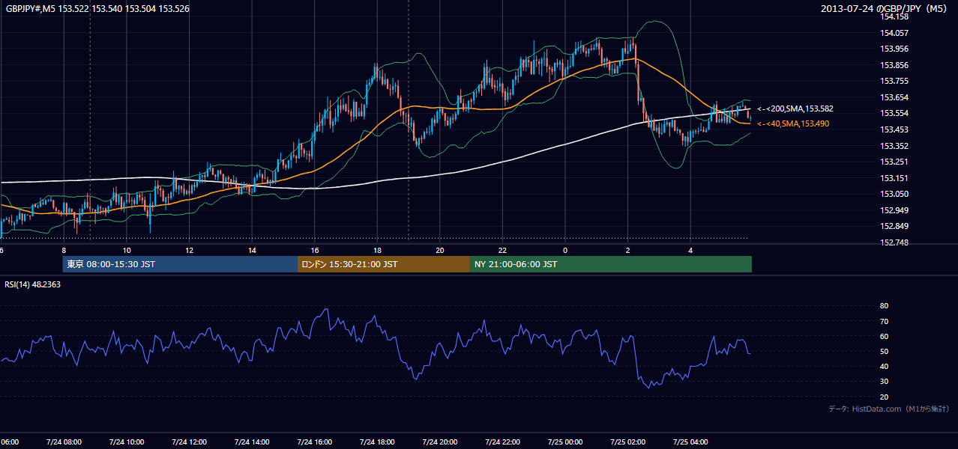This screenshot has height=449, width=958.
Task: Click the 7/25 00:00 time axis label
Action: click(565, 442)
